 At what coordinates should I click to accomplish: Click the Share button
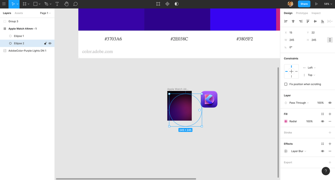click(304, 4)
